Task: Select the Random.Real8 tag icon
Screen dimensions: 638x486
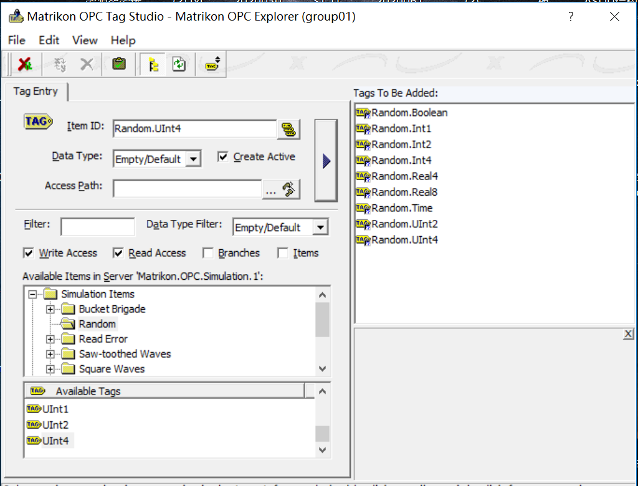Action: tap(363, 192)
